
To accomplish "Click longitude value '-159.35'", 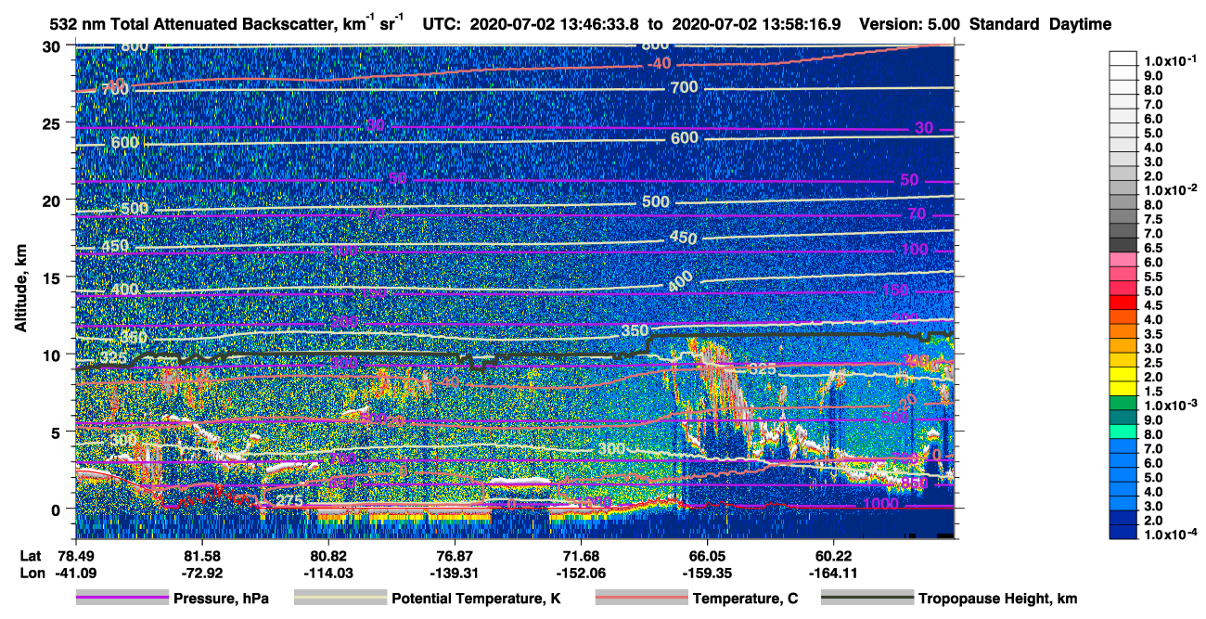I will click(707, 573).
